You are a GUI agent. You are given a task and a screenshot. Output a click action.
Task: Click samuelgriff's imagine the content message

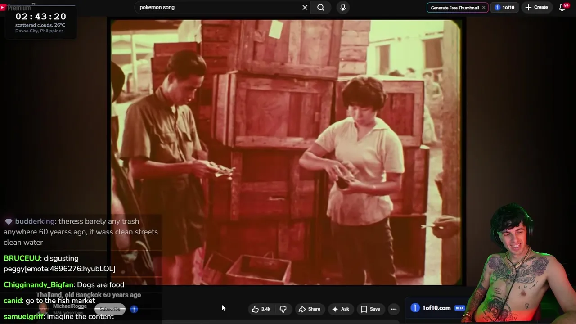[x=58, y=316]
